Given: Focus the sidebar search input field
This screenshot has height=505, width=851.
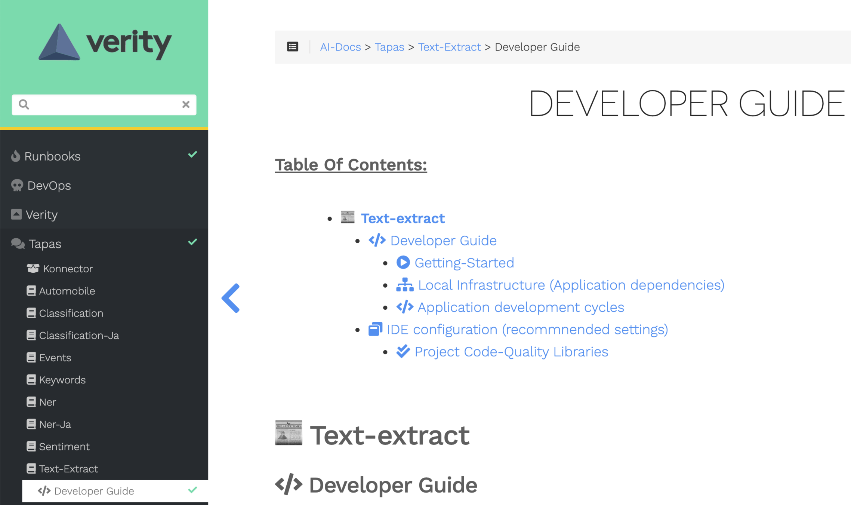Looking at the screenshot, I should 105,104.
